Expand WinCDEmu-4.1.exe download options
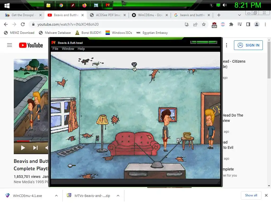 [56, 196]
